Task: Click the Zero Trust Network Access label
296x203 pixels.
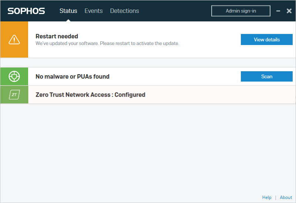Action: (x=73, y=95)
